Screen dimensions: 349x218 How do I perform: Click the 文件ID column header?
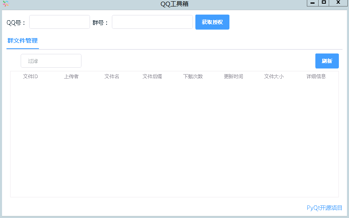click(30, 77)
